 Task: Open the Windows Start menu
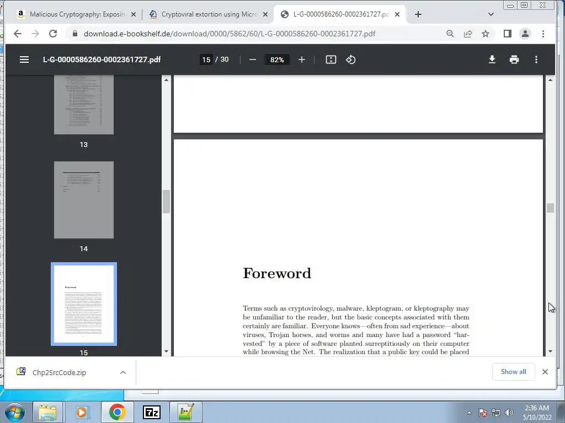click(14, 412)
